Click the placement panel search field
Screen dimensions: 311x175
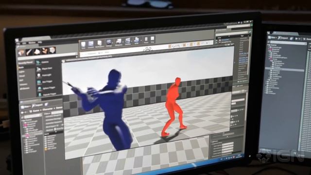pyautogui.click(x=48, y=56)
